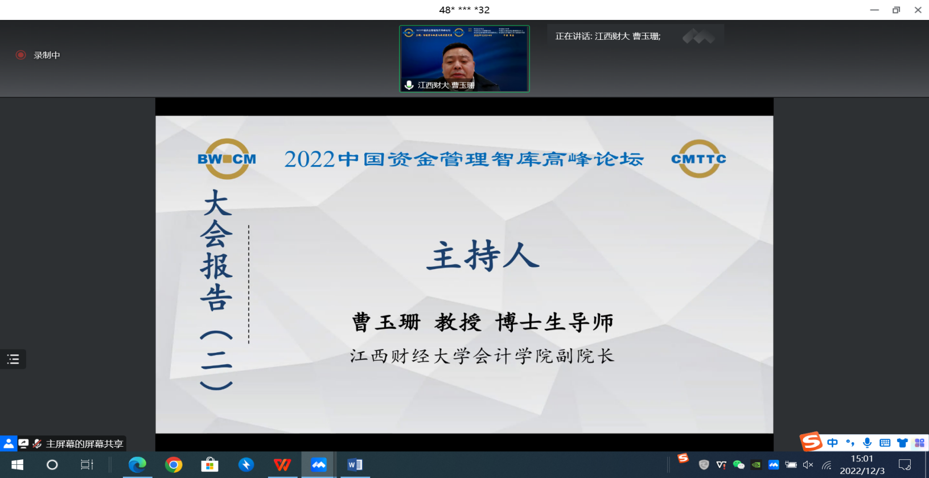
Task: Click the screen share icon in status label
Action: pos(23,443)
